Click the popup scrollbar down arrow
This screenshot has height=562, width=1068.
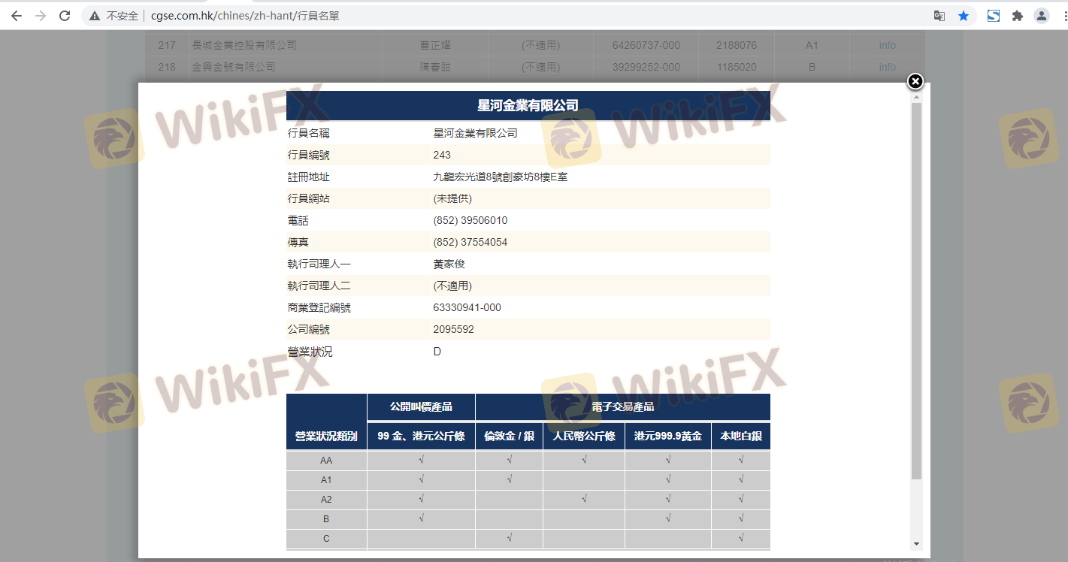tap(915, 543)
